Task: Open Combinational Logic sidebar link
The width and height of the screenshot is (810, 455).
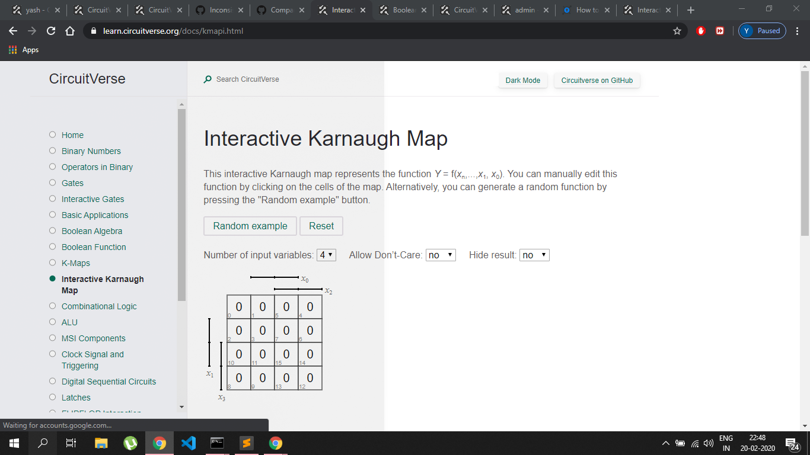Action: pos(99,306)
